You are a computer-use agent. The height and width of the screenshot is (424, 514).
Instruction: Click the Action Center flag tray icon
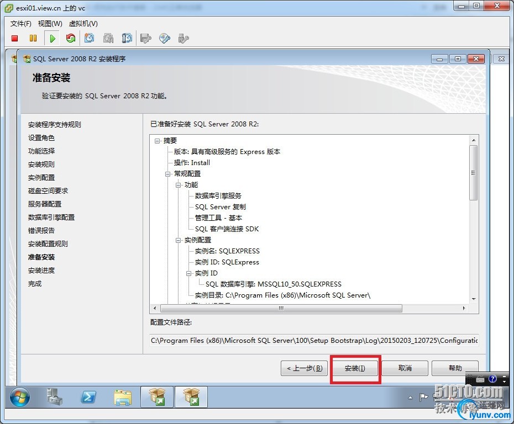[423, 397]
